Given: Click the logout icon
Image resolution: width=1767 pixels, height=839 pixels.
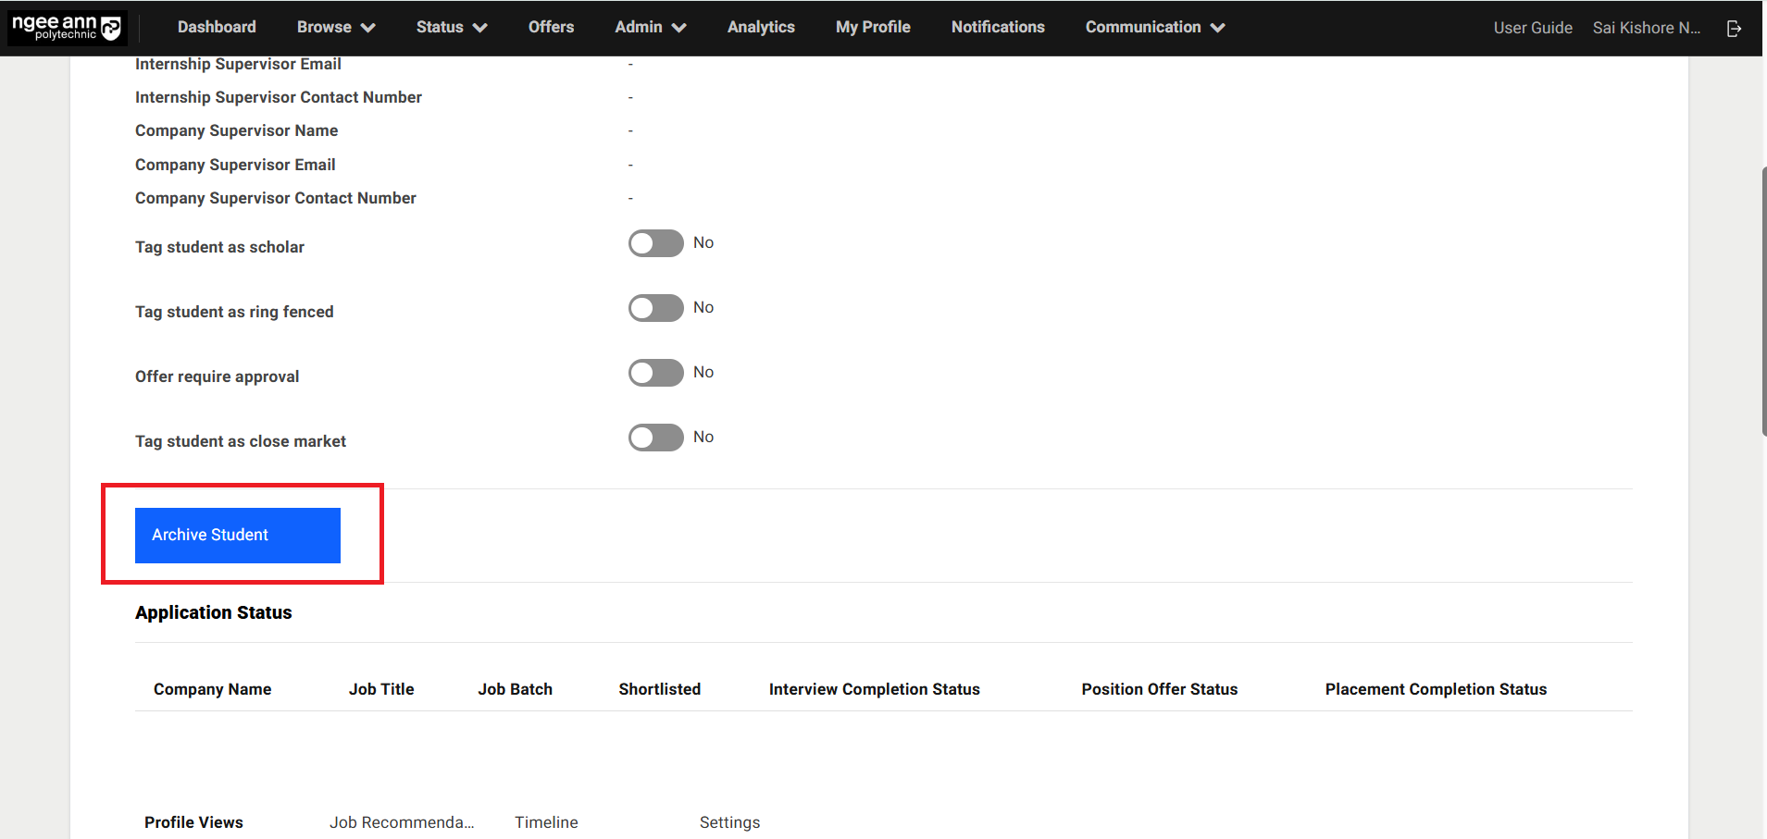Looking at the screenshot, I should (1734, 28).
